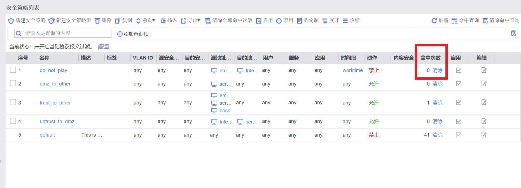Screen dimensions: 521x188
Task: Clear hit count for default policy
Action: coord(437,135)
